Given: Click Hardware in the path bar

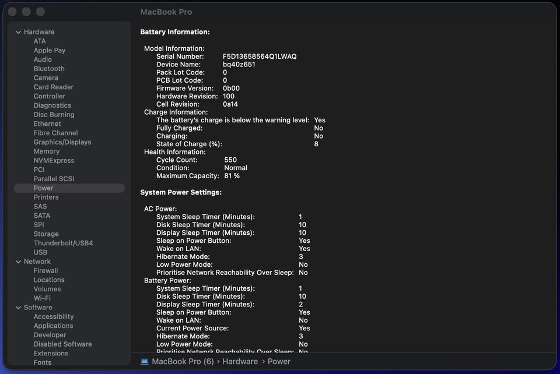Looking at the screenshot, I should pyautogui.click(x=240, y=362).
